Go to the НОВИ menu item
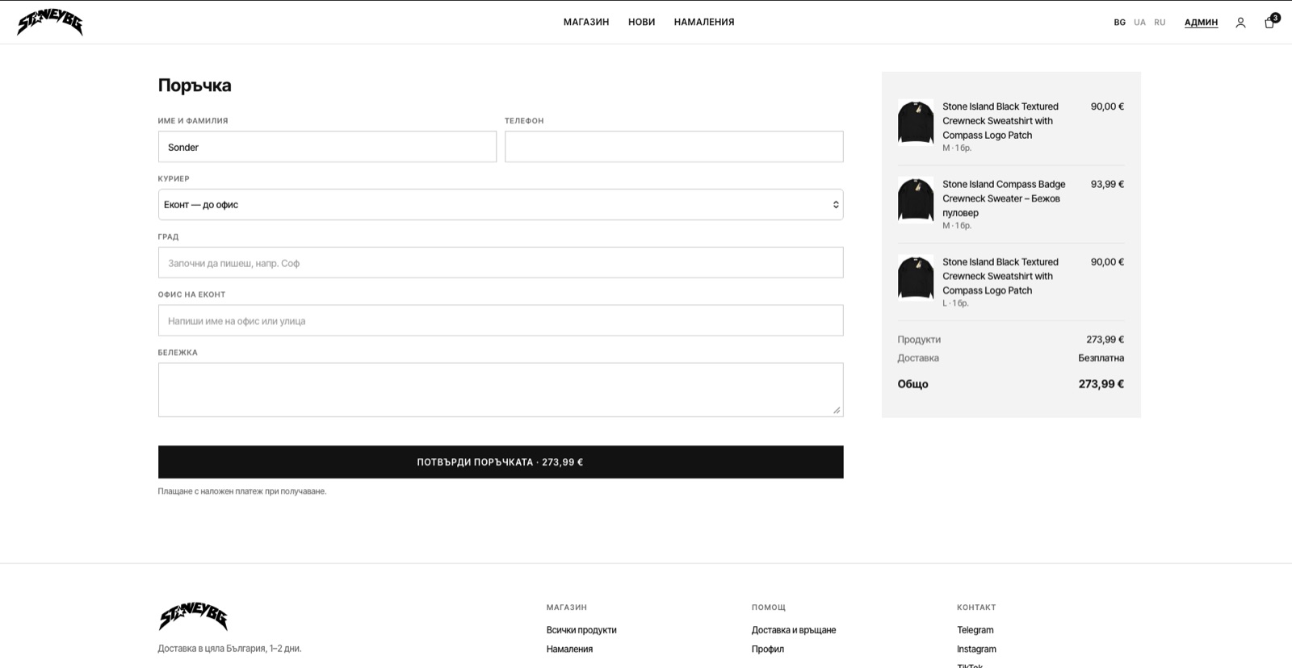The image size is (1292, 668). pyautogui.click(x=642, y=23)
